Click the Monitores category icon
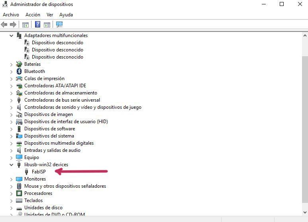This screenshot has height=222, width=308. click(19, 179)
